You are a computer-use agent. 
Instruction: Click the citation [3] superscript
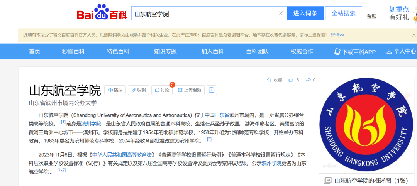tap(209, 139)
